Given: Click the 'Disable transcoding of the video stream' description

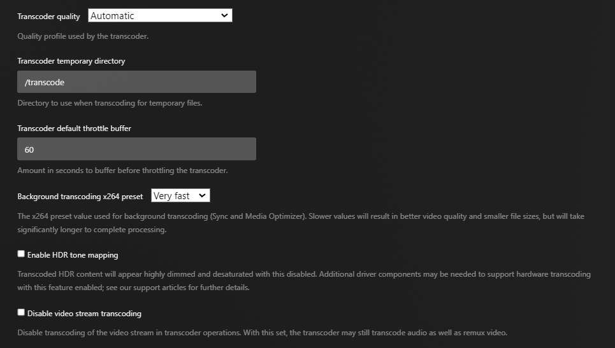Looking at the screenshot, I should pos(262,333).
